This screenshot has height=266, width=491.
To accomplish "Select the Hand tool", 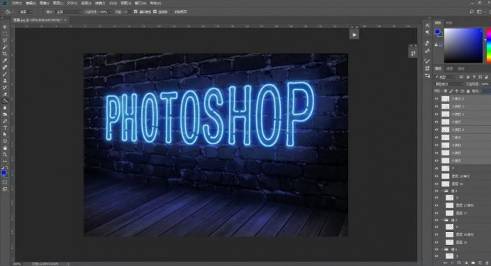I will tap(5, 148).
